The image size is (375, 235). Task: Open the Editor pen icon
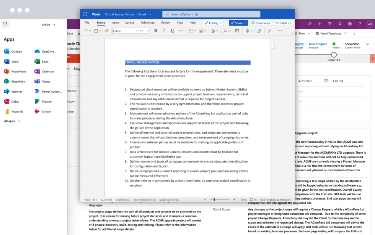tap(259, 31)
